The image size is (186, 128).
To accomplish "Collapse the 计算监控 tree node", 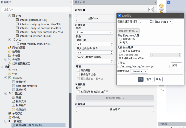I will (6, 93).
